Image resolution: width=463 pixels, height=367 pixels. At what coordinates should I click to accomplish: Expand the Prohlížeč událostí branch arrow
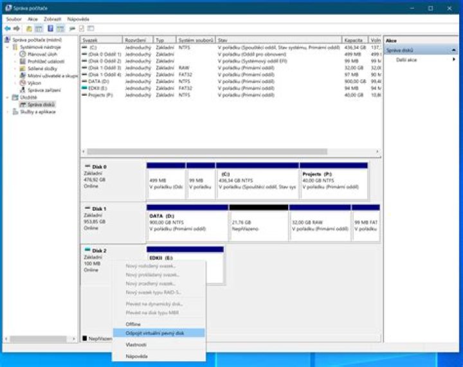15,61
